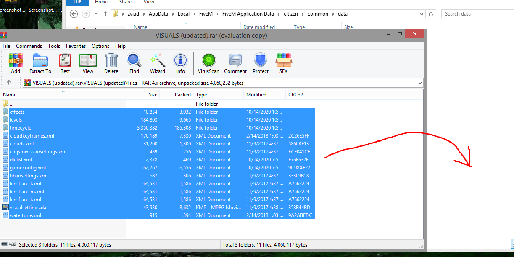
Task: Click the WinRAR title bar app icon
Action: tap(4, 35)
